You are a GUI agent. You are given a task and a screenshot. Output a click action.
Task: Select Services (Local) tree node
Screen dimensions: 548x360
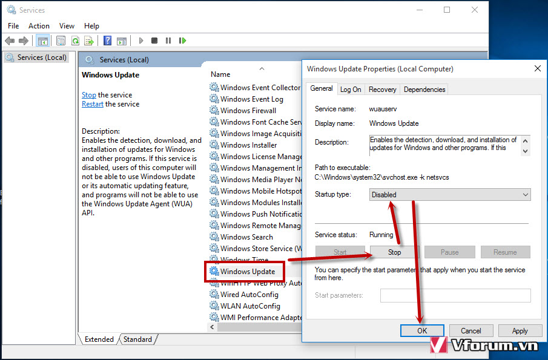(36, 57)
